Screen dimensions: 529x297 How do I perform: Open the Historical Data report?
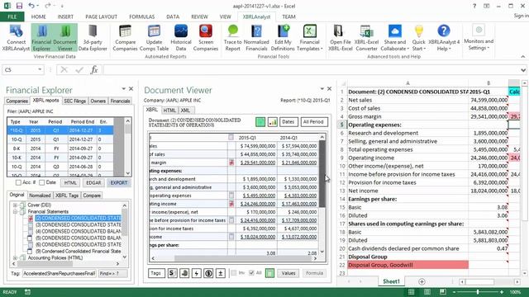tap(181, 38)
